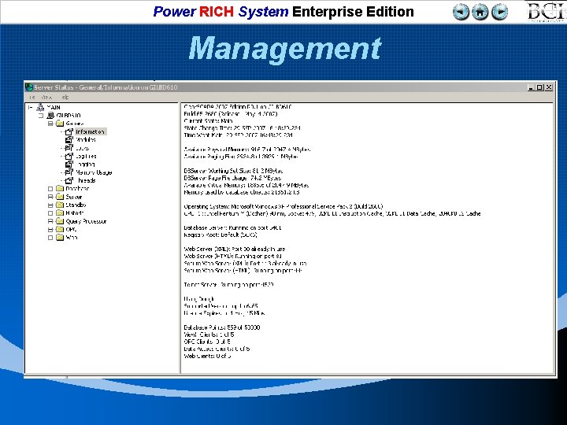Expand the Query Processor folder node
Screen dimensions: 567x425
50,221
